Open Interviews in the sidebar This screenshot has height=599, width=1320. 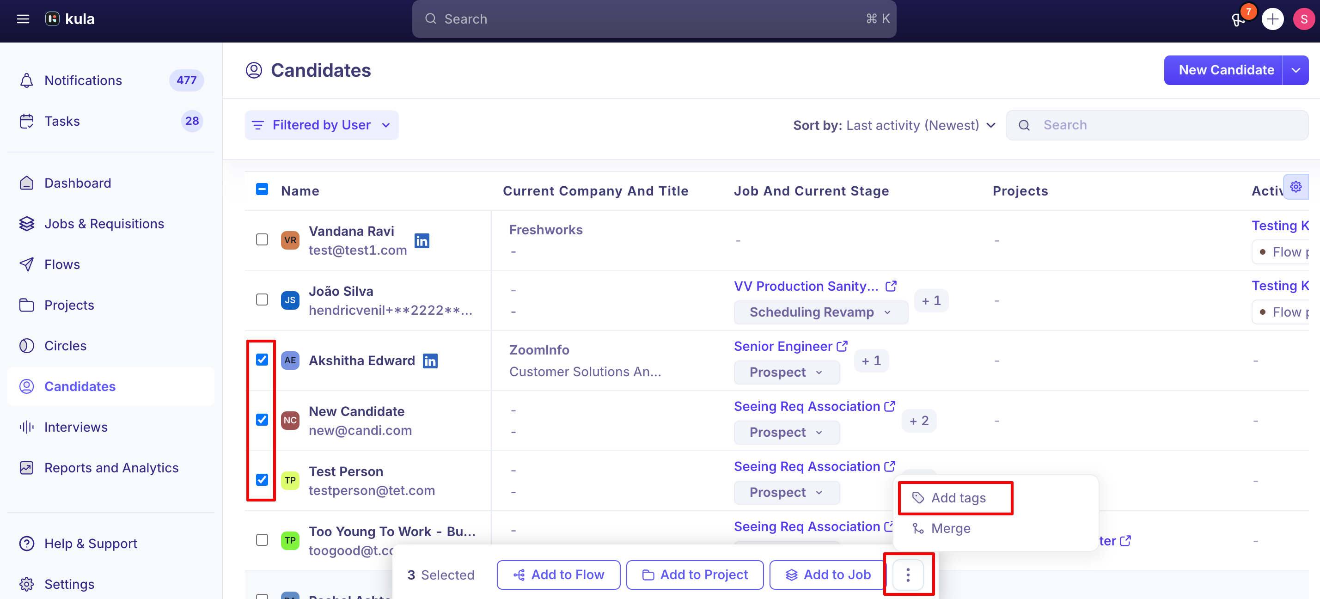(110, 427)
